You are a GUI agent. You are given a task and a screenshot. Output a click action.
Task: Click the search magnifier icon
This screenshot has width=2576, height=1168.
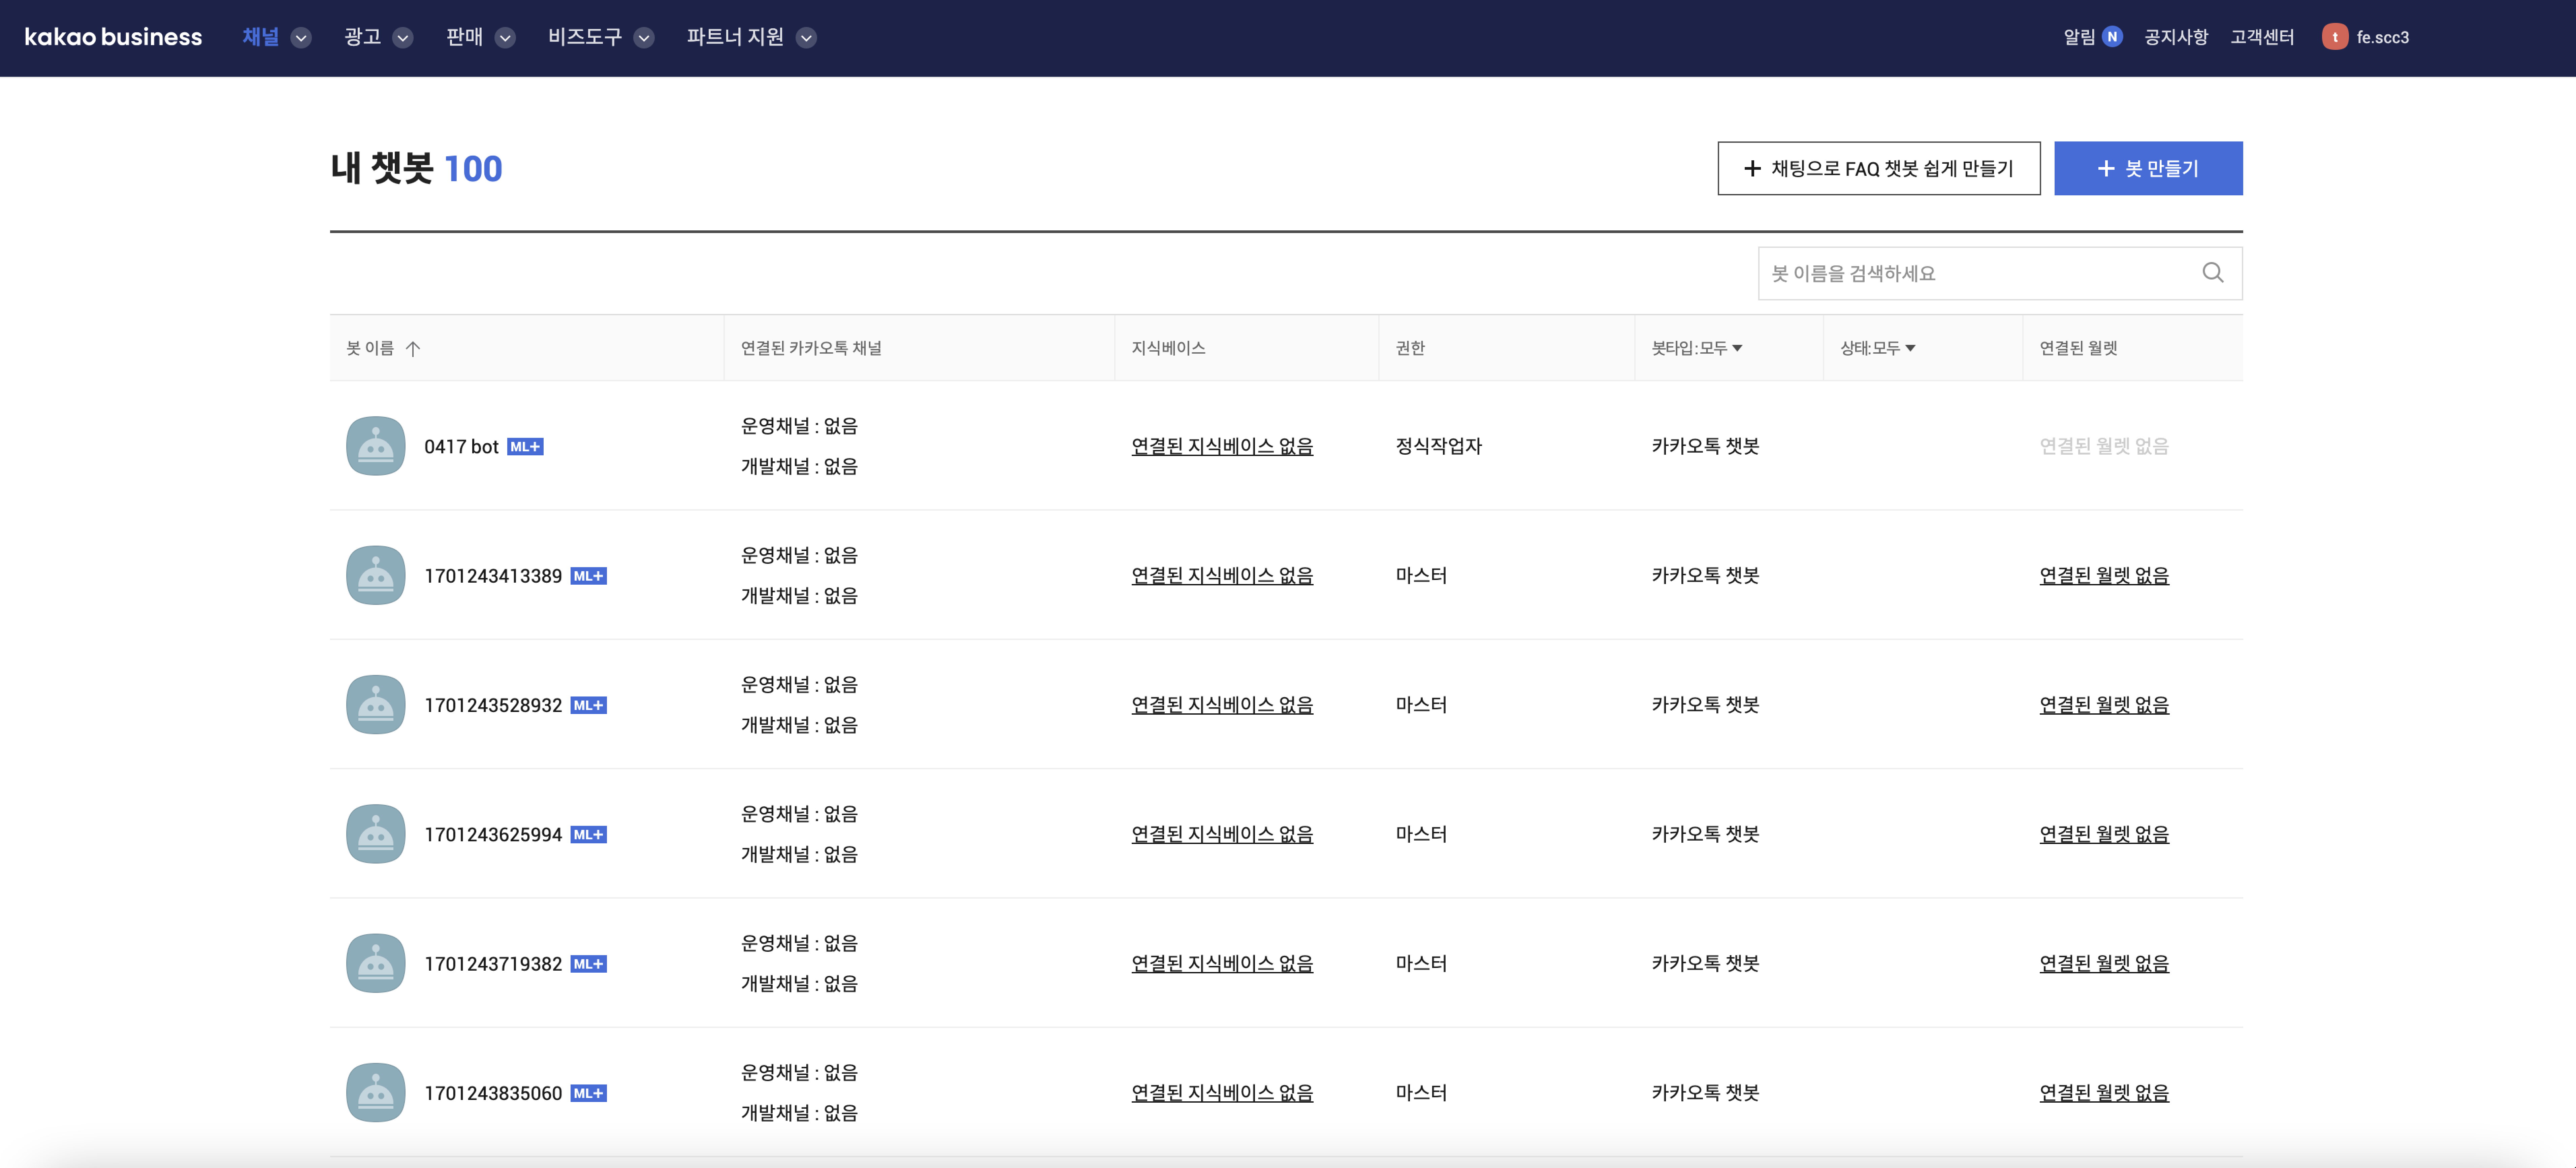2213,273
